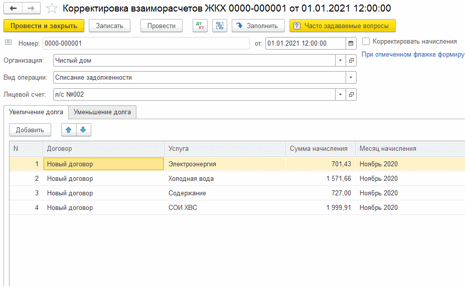
Task: Switch to Увеличение долга tab
Action: click(36, 112)
